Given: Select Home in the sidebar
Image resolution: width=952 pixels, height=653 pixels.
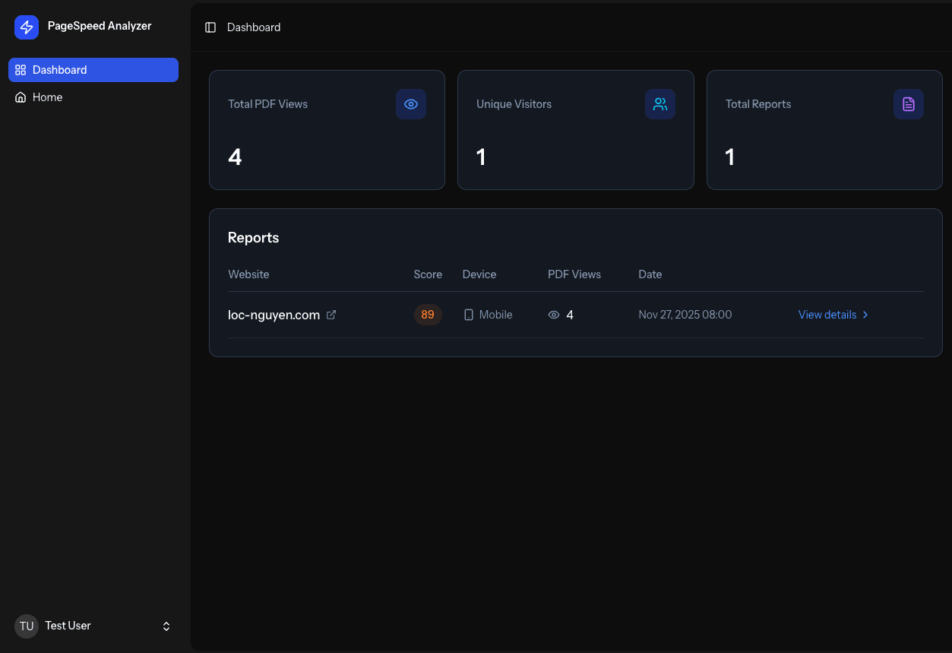Looking at the screenshot, I should 46,97.
